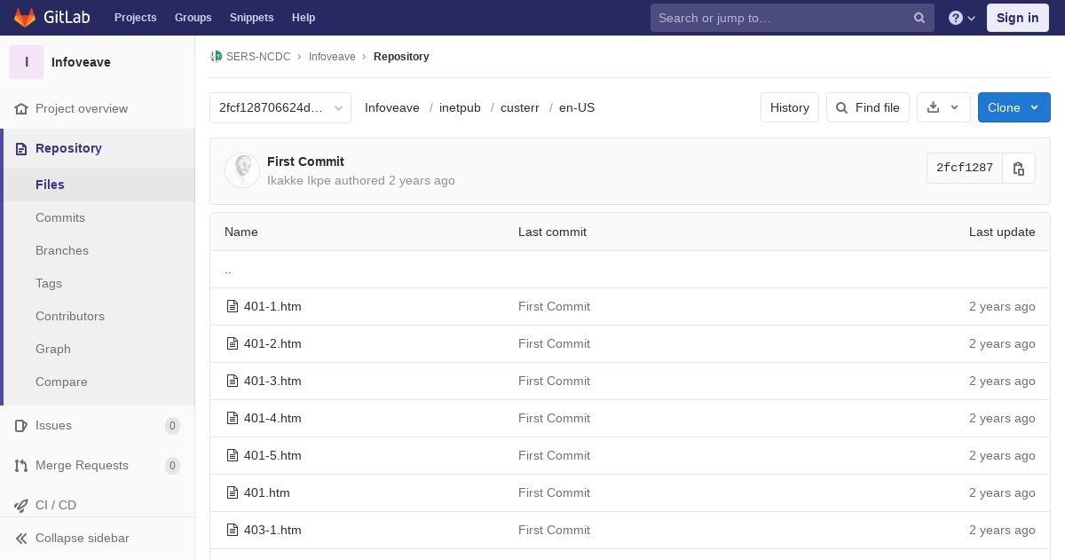This screenshot has height=559, width=1065.
Task: Click the History button
Action: click(789, 107)
